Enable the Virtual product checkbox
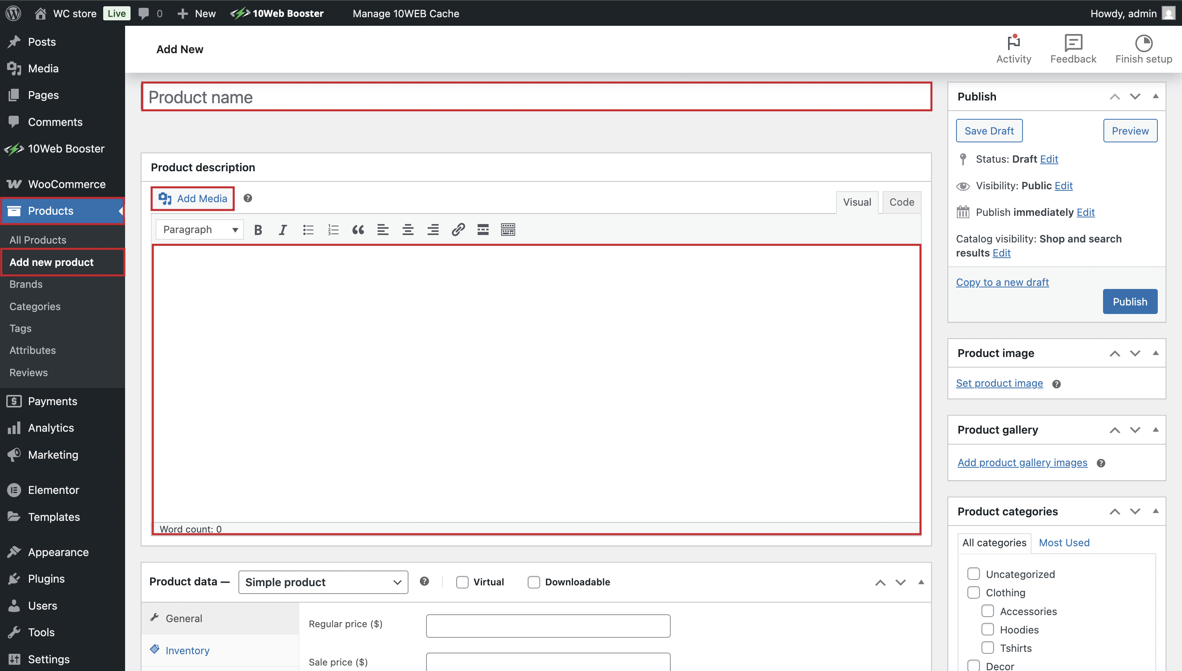Screen dimensions: 1182x671 click(x=462, y=582)
